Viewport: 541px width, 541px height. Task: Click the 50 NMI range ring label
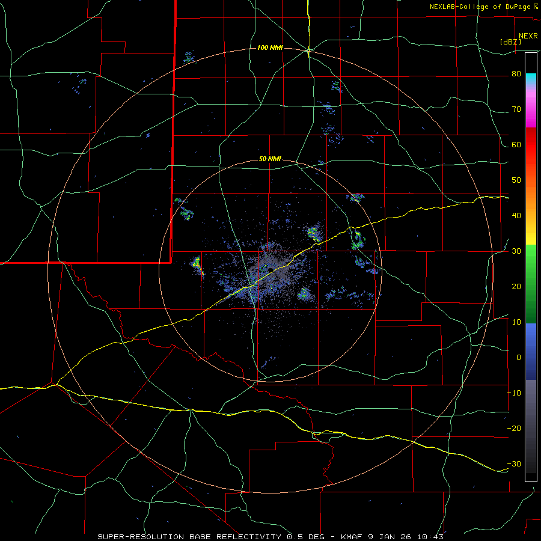(270, 159)
